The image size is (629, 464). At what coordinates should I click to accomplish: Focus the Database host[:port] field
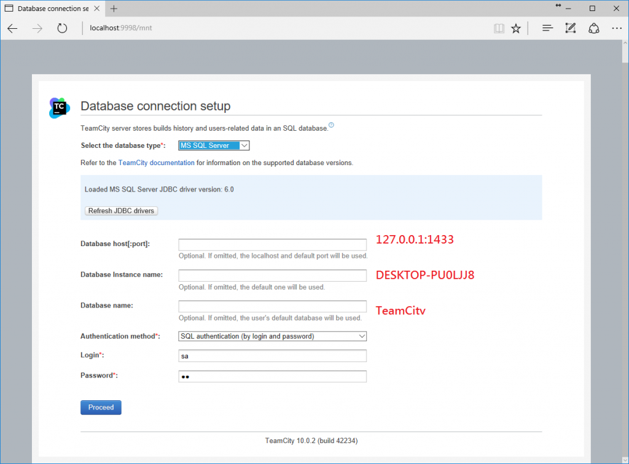coord(272,244)
